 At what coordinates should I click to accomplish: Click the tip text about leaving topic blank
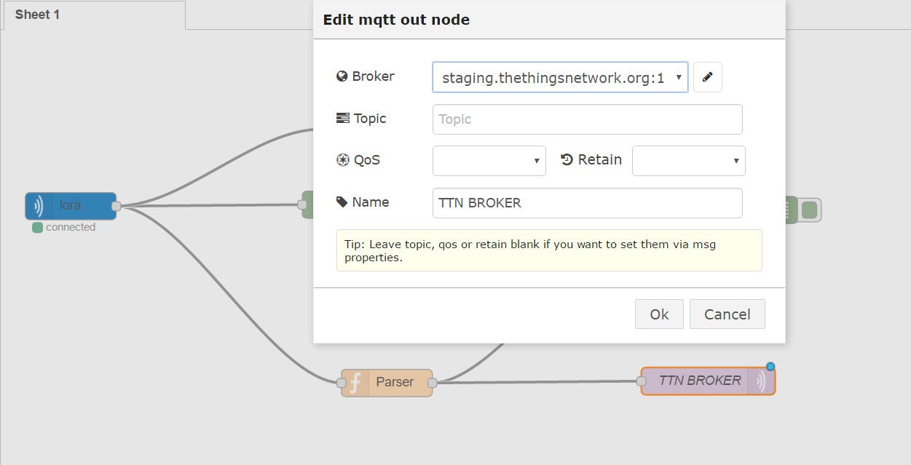click(x=530, y=250)
